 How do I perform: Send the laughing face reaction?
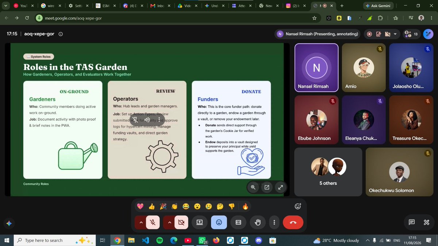point(186,207)
